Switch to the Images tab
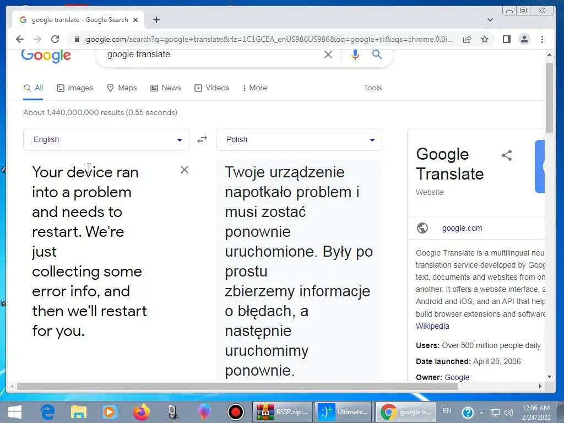564x423 pixels. pyautogui.click(x=75, y=88)
